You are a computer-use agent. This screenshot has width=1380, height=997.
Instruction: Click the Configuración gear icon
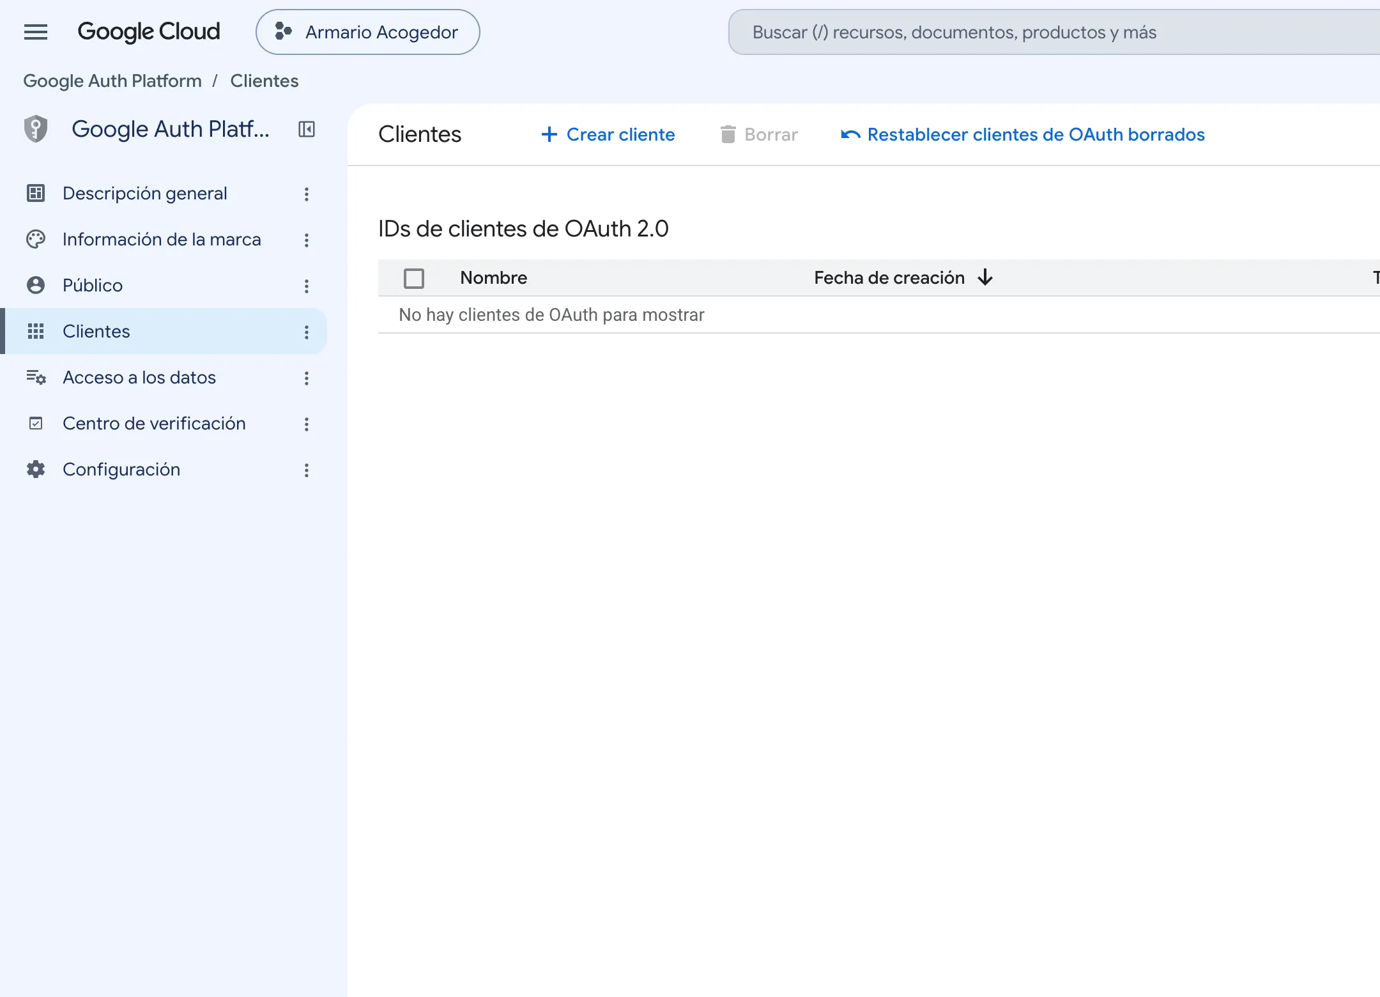click(36, 469)
